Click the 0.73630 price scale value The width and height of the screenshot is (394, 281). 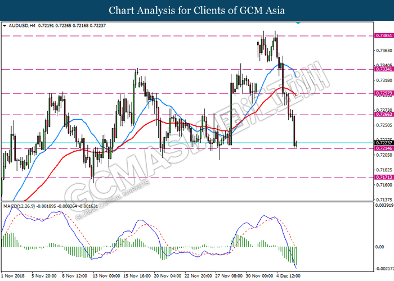pos(384,51)
